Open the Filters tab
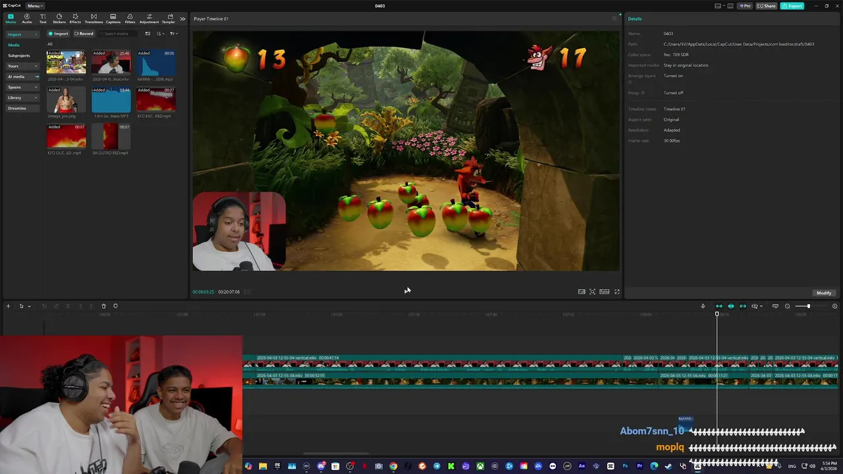843x474 pixels. pos(130,18)
